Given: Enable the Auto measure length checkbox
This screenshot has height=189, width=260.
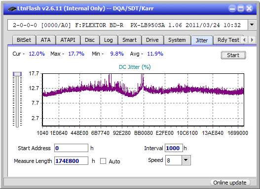Looking at the screenshot, I should pyautogui.click(x=103, y=161).
